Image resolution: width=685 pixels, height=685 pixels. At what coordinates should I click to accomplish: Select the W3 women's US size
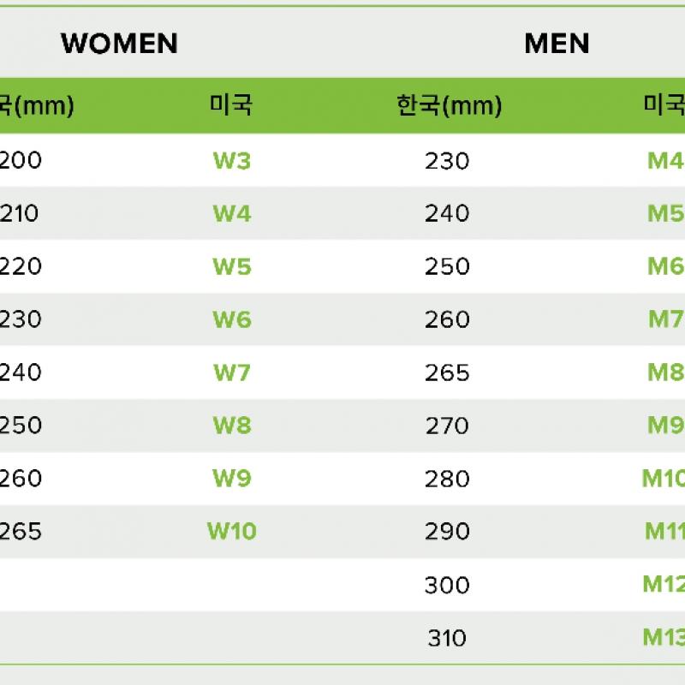231,160
